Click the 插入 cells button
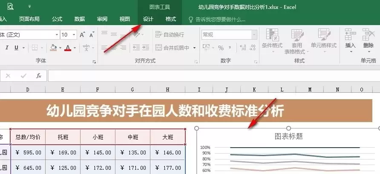 tap(351, 40)
